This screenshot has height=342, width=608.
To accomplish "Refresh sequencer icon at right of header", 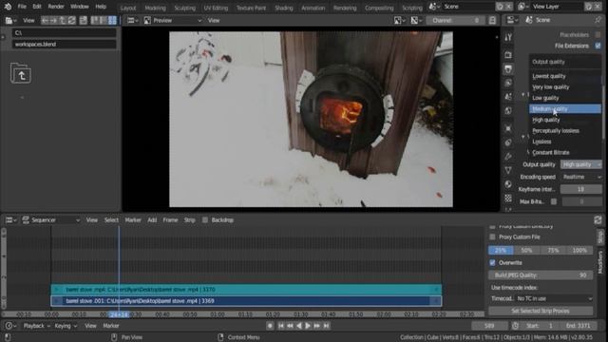I will [598, 220].
